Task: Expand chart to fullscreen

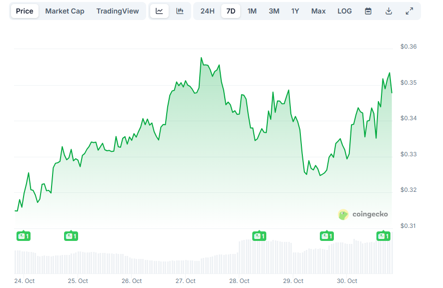Action: point(409,11)
